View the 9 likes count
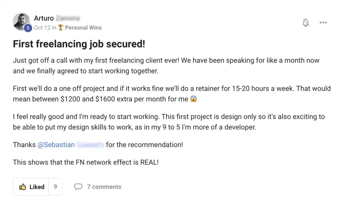The image size is (344, 199). (x=55, y=187)
